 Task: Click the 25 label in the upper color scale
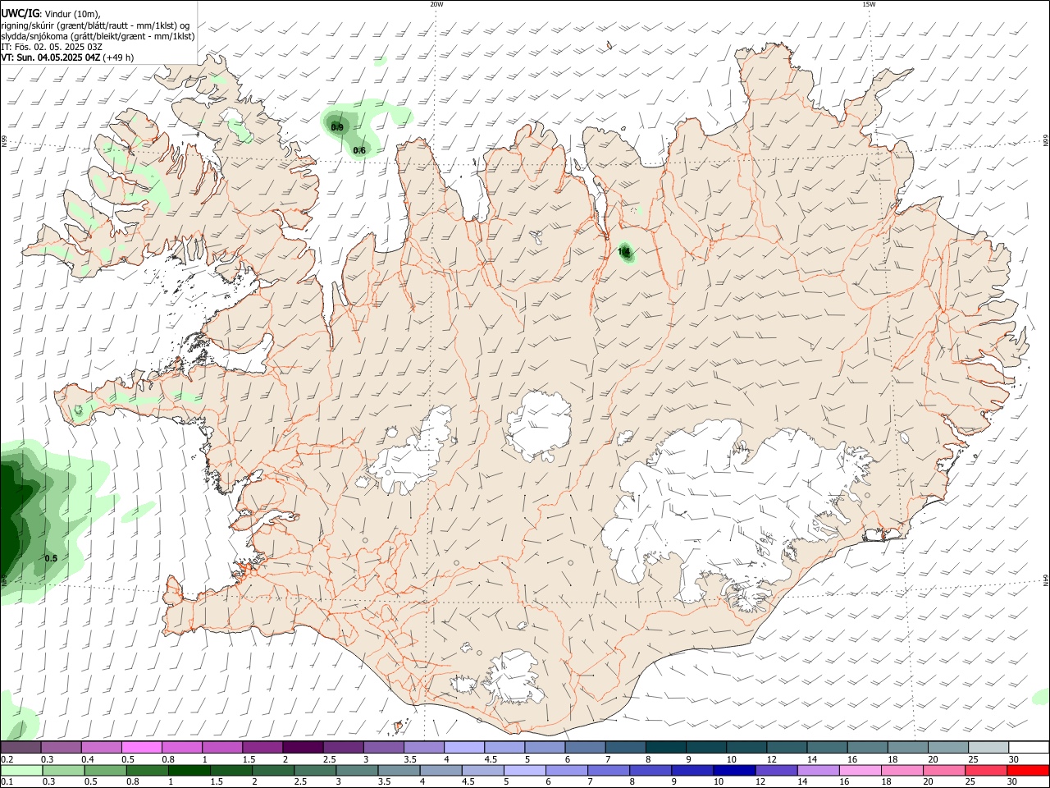coord(973,759)
